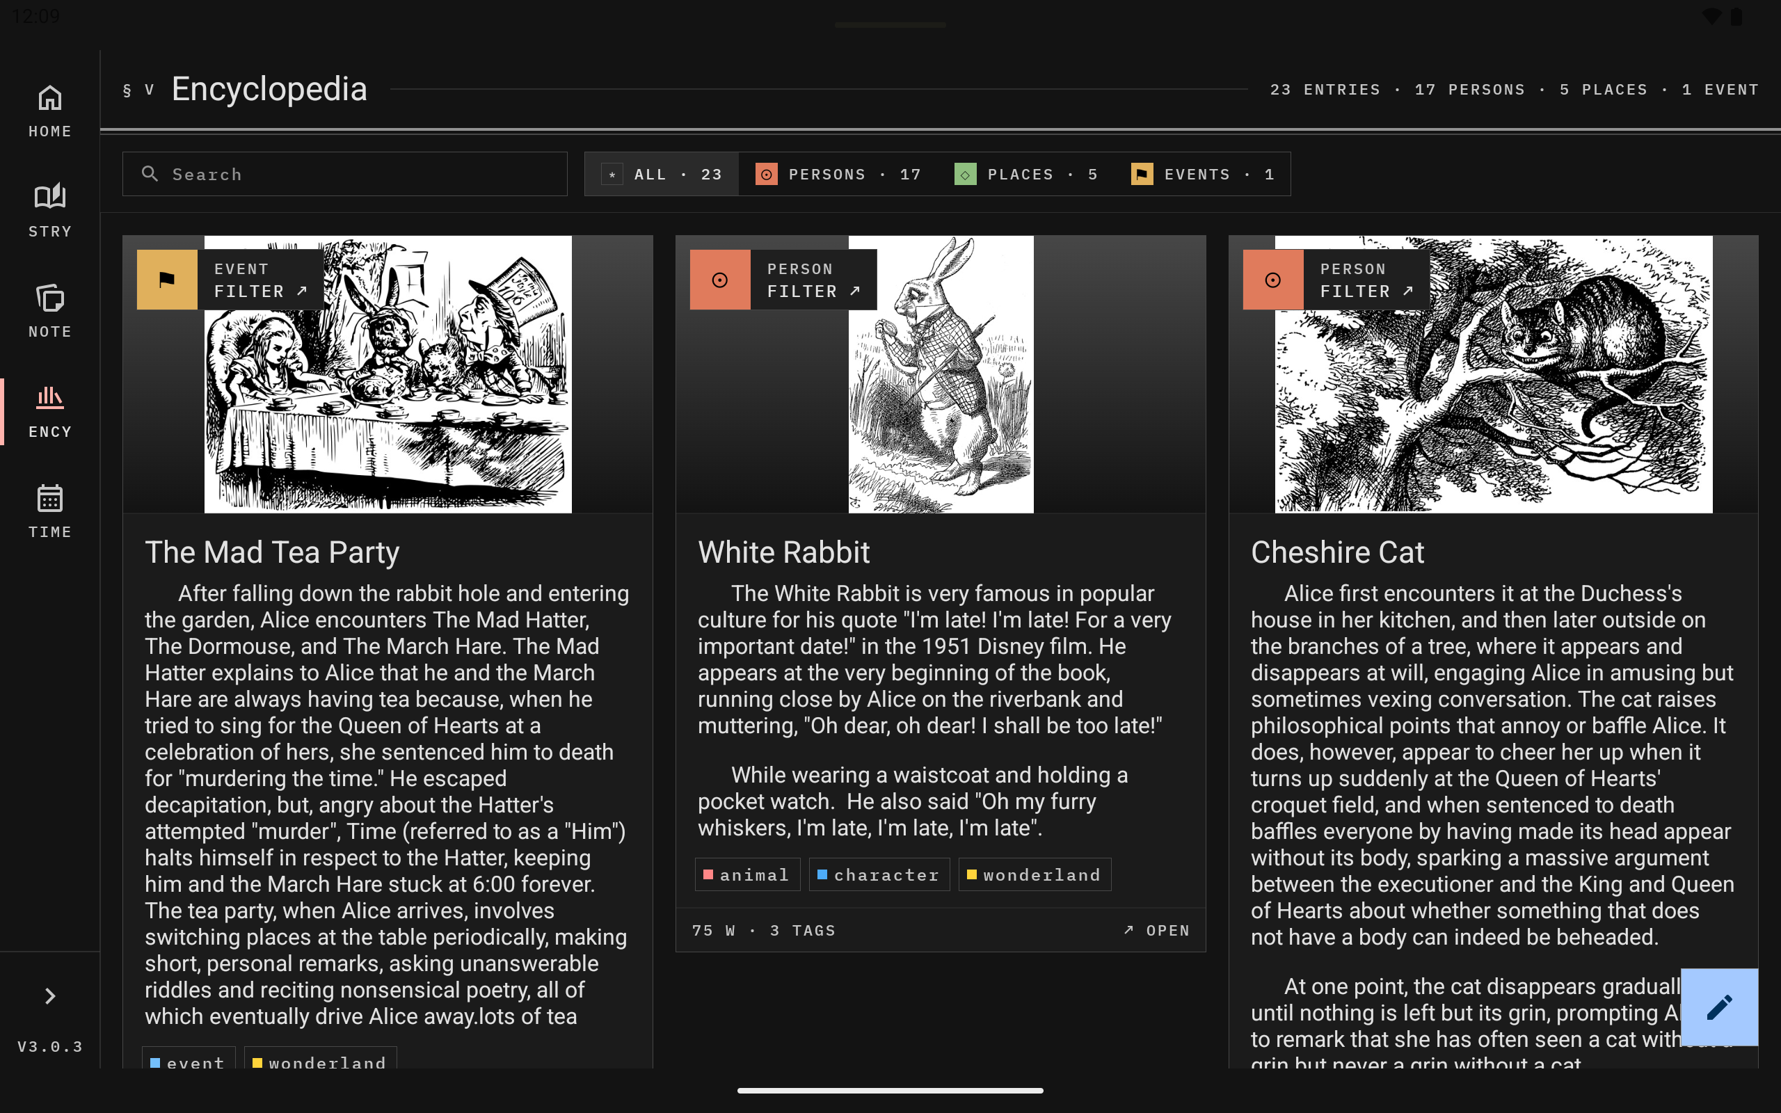This screenshot has width=1781, height=1113.
Task: Click the orange Persons filter icon
Action: point(766,175)
